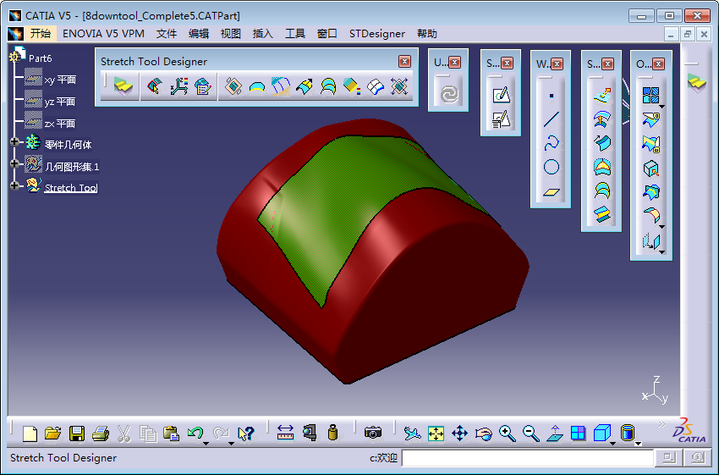
Task: Open the STDesigner menu
Action: click(377, 34)
